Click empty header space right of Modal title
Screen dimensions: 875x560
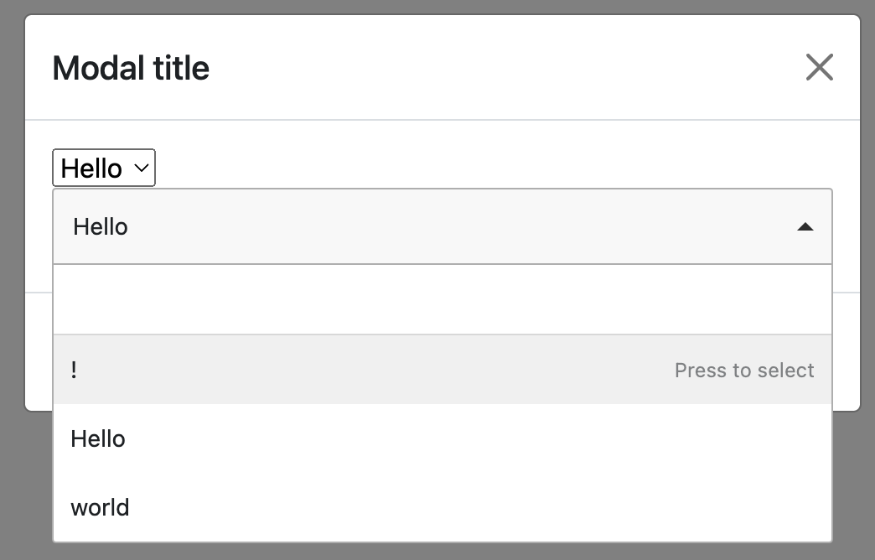click(503, 68)
